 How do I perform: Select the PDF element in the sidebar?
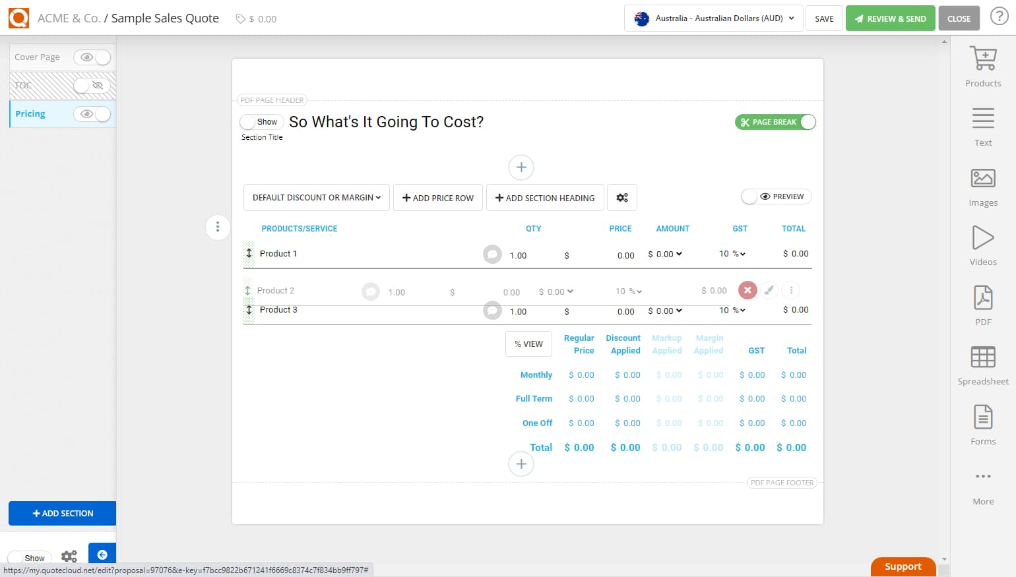(x=982, y=303)
